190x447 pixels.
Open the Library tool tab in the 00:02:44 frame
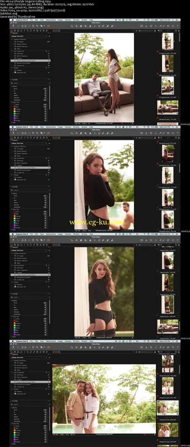(12, 351)
